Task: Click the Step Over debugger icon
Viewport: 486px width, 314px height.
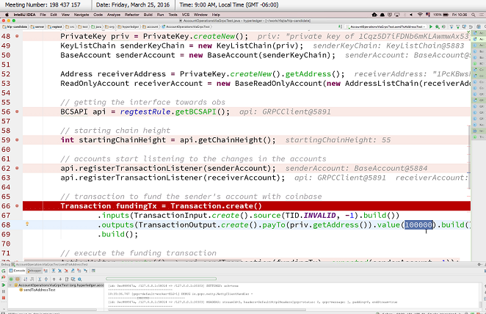Action: [x=54, y=271]
